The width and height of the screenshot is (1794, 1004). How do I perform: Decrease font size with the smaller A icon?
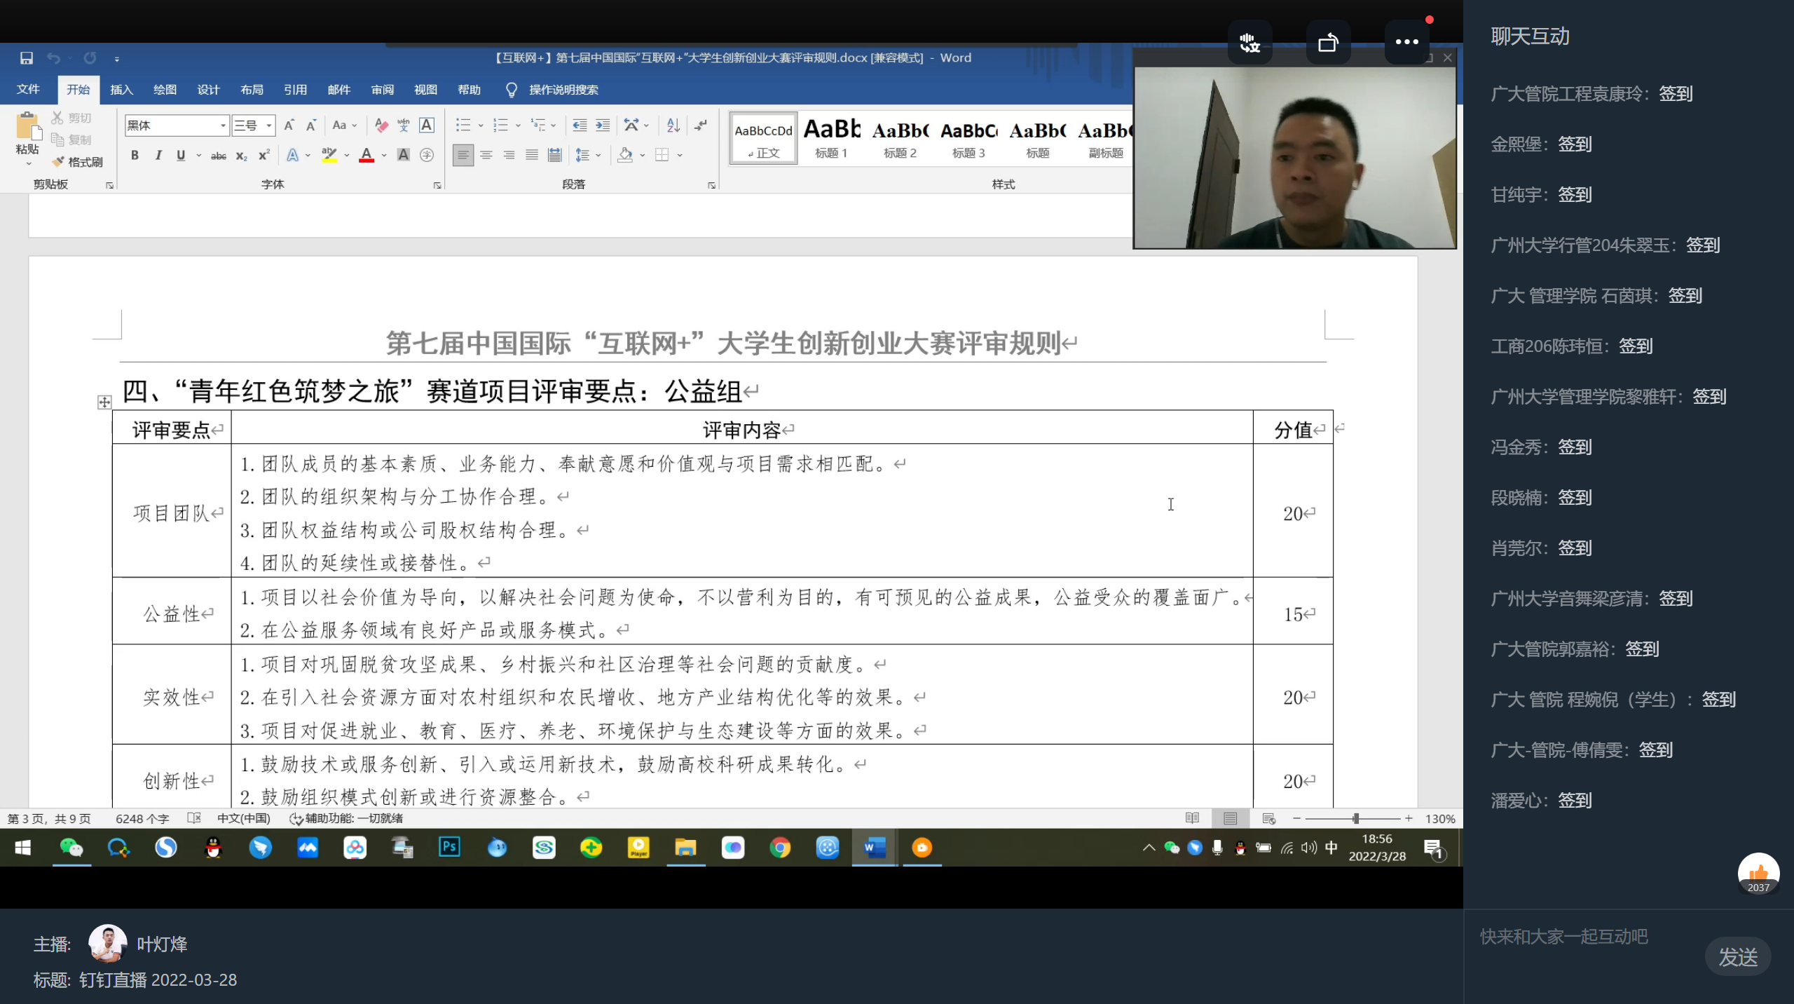point(311,125)
